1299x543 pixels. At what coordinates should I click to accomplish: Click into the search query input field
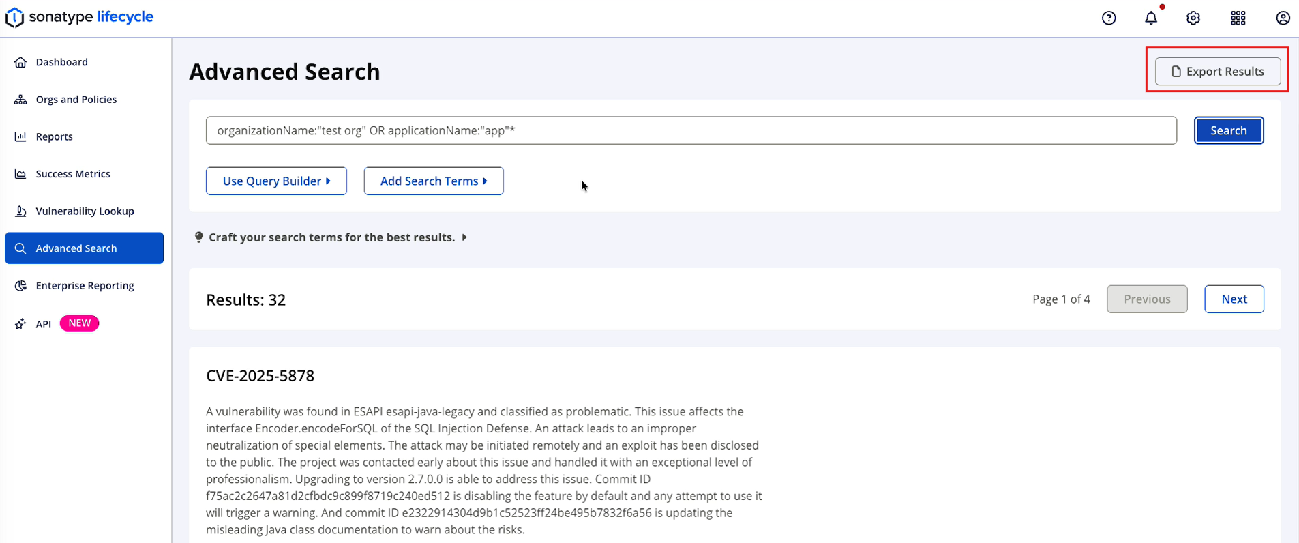pyautogui.click(x=691, y=130)
